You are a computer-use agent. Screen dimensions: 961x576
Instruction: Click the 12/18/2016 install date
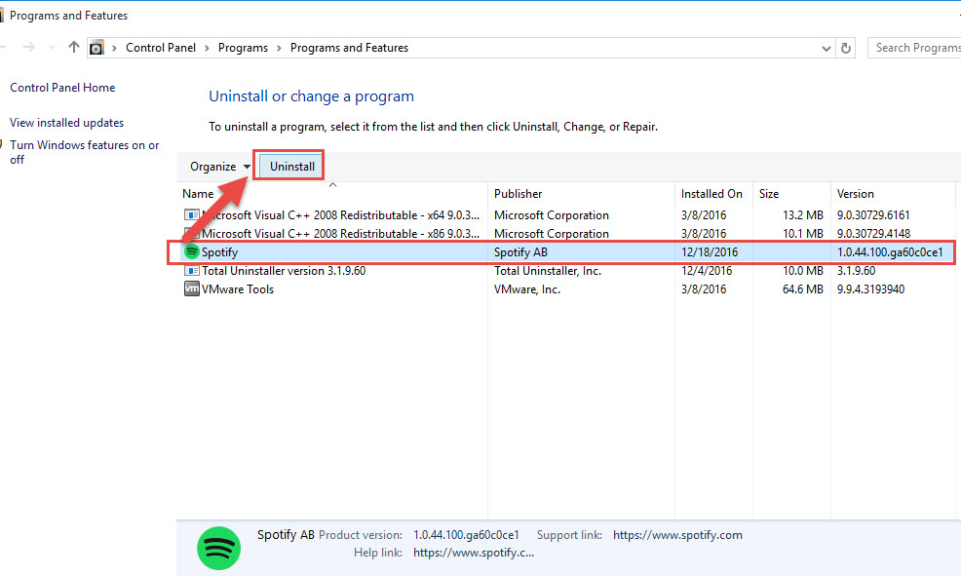710,251
